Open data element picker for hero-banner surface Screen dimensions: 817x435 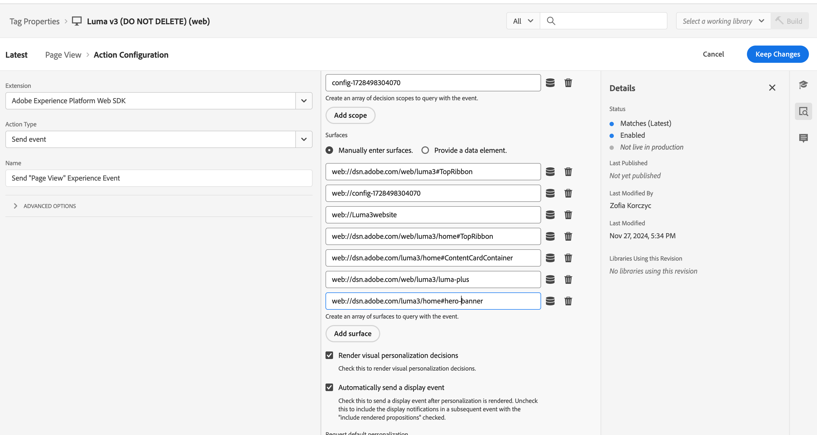550,301
